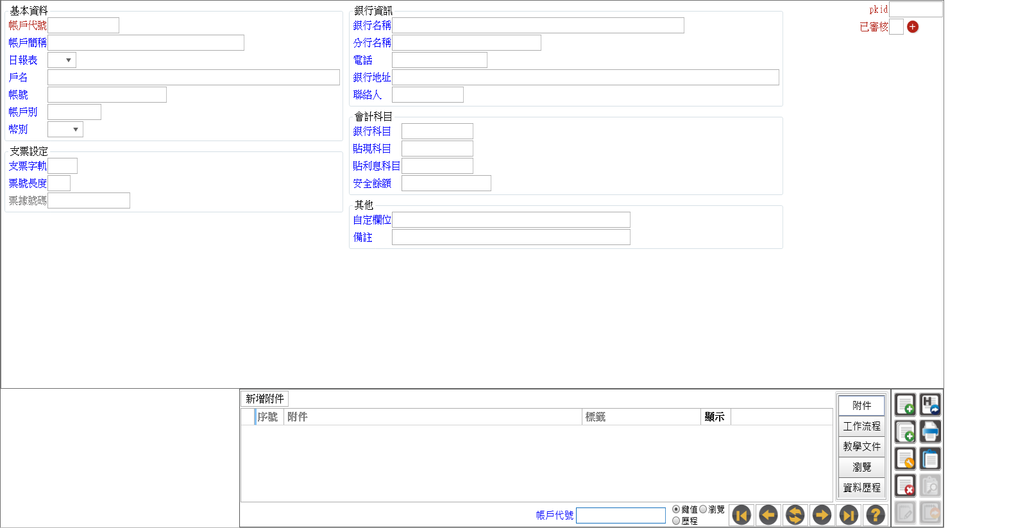Click the 自定欄位 input field
Viewport: 1016px width, 528px height.
[511, 220]
